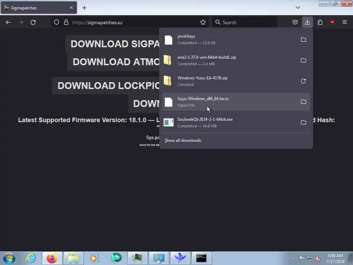Image resolution: width=353 pixels, height=265 pixels.
Task: Click the forward navigation arrow
Action: click(x=21, y=22)
